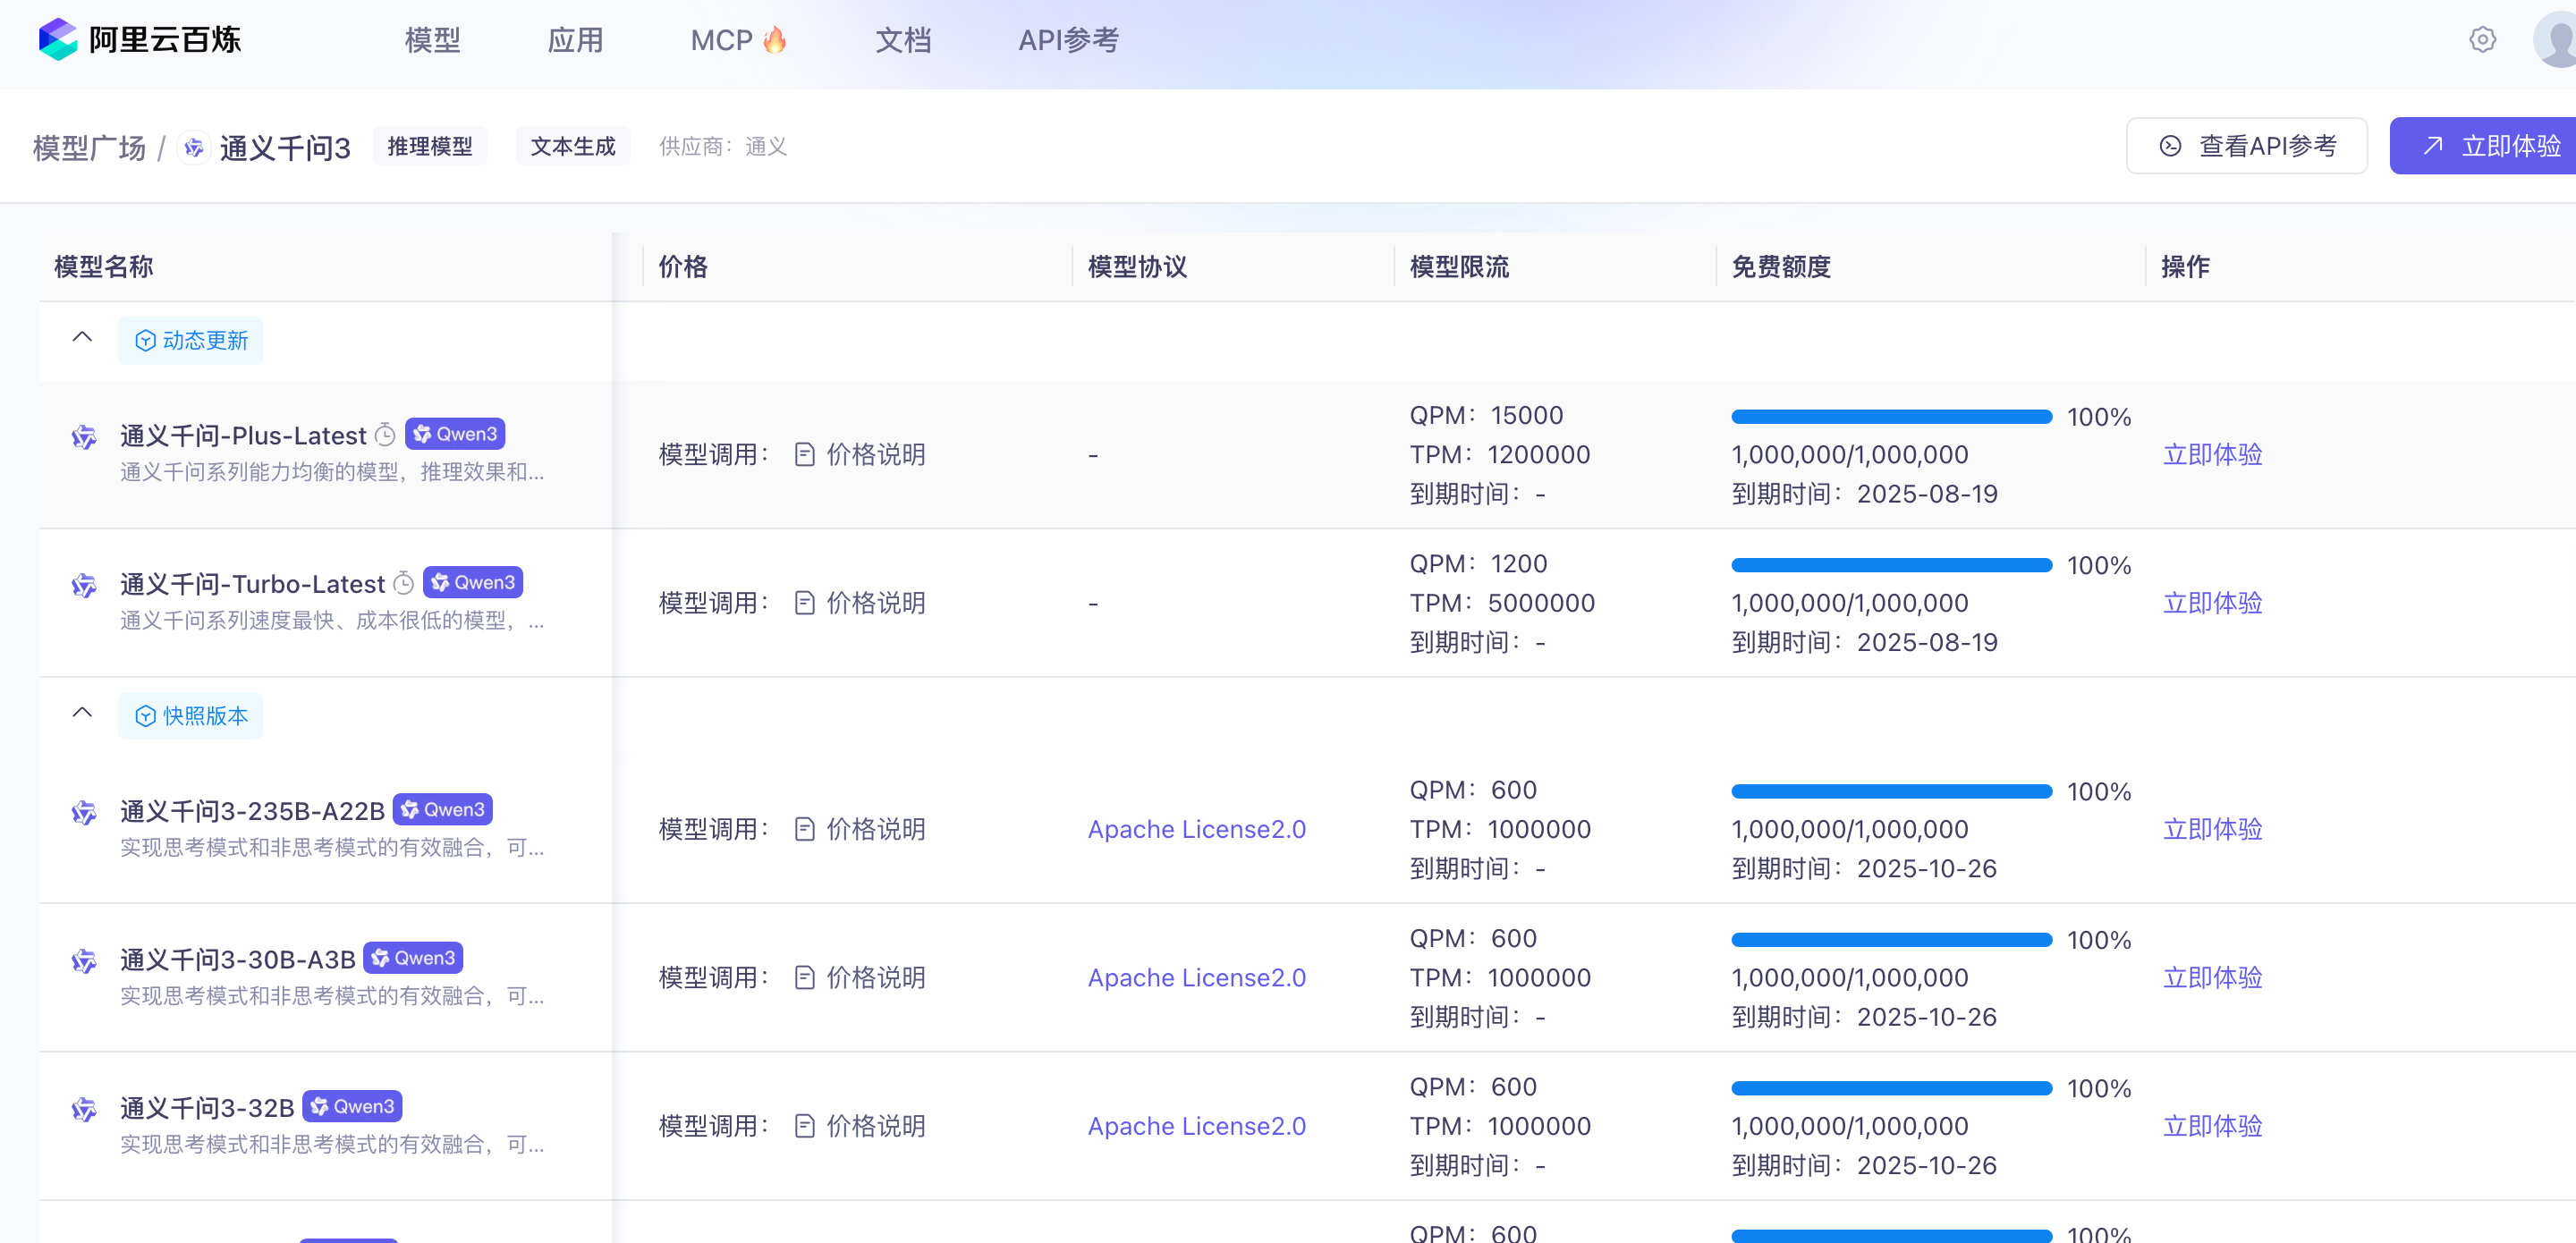This screenshot has height=1243, width=2576.
Task: Click the top 立即体验 purple button
Action: (x=2483, y=146)
